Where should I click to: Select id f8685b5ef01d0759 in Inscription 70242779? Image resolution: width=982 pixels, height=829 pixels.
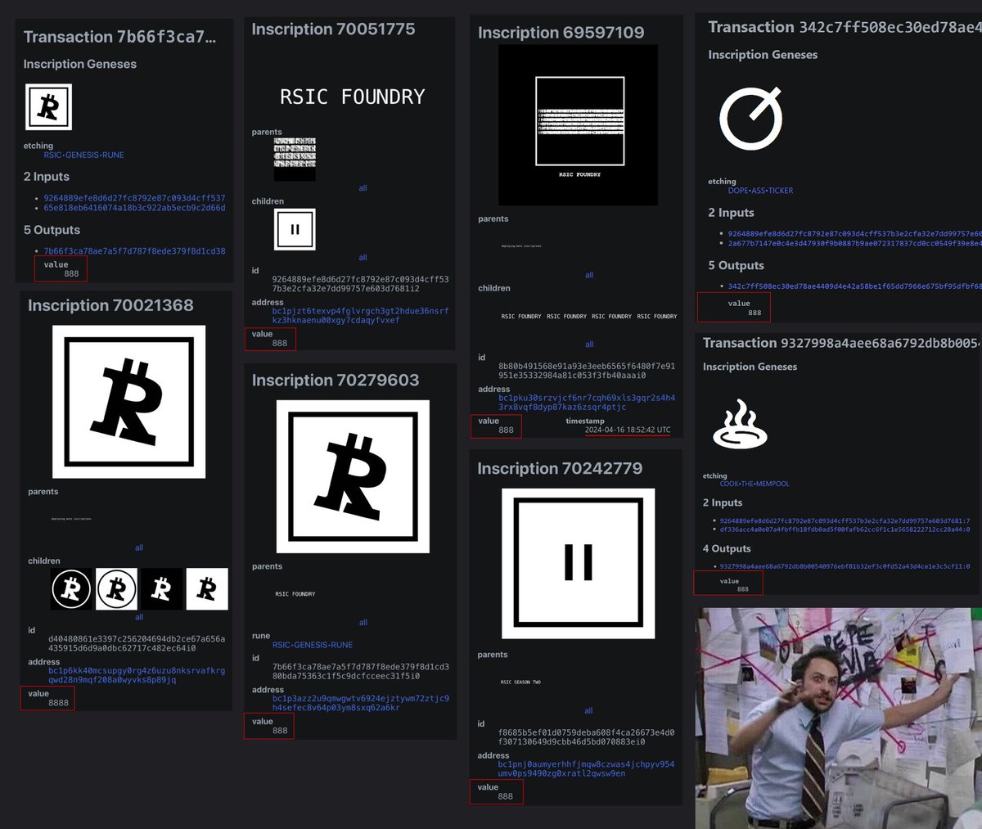coord(587,737)
